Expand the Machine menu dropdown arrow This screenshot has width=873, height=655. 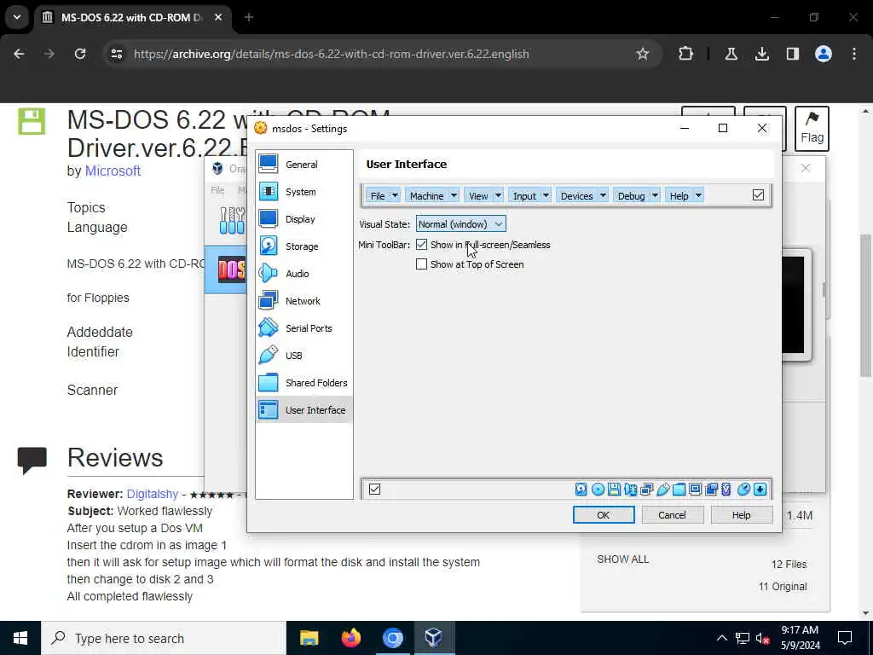[x=454, y=195]
